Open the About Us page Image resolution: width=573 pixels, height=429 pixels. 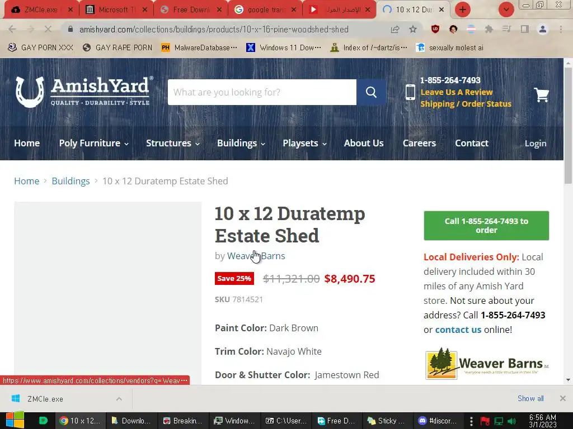pos(364,143)
